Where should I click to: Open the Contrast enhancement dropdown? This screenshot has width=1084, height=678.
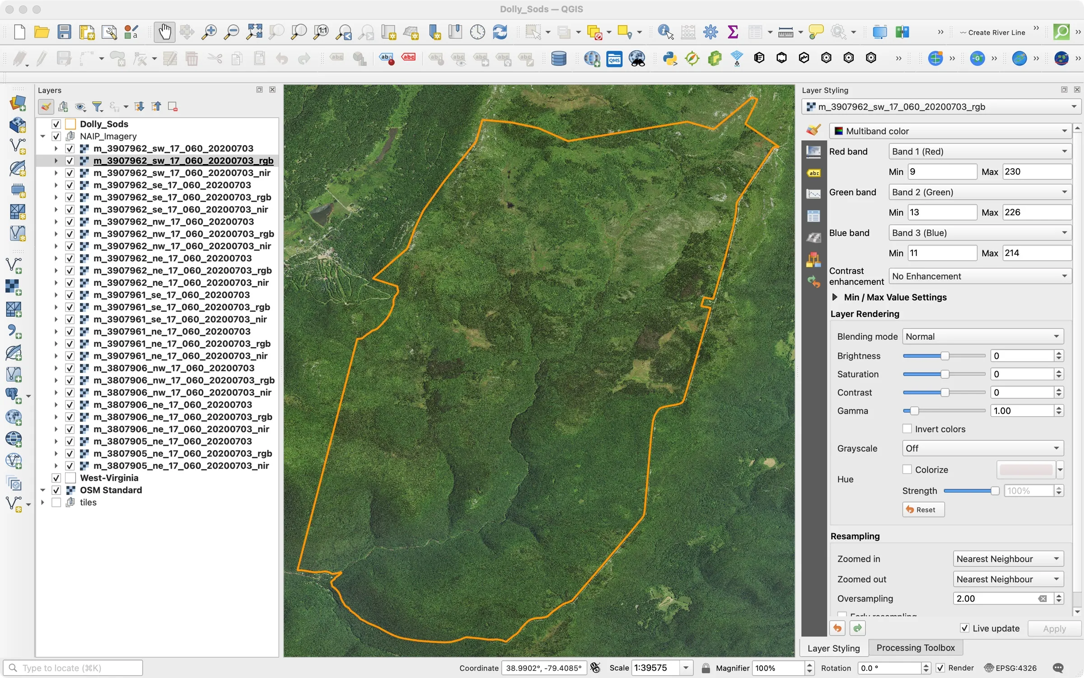point(980,276)
